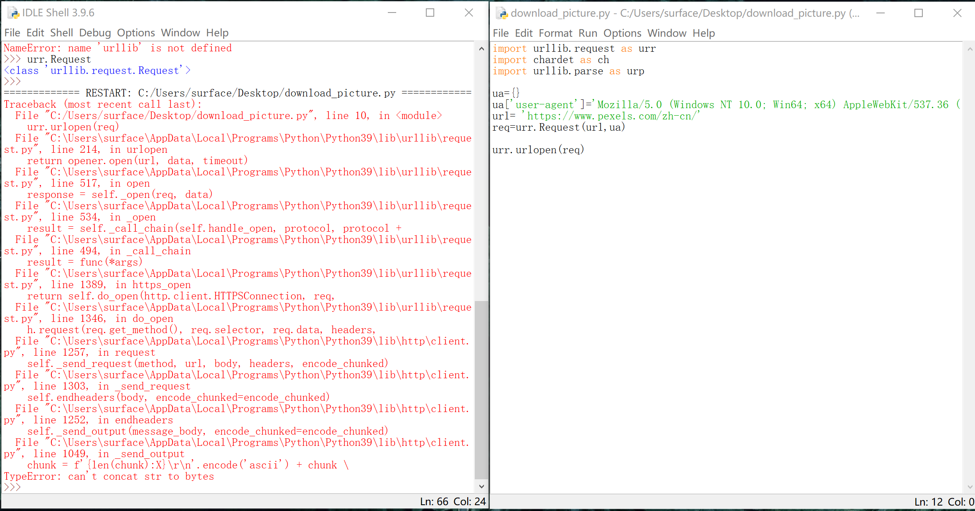Open Help menu in editor window
Image resolution: width=975 pixels, height=511 pixels.
tap(704, 33)
